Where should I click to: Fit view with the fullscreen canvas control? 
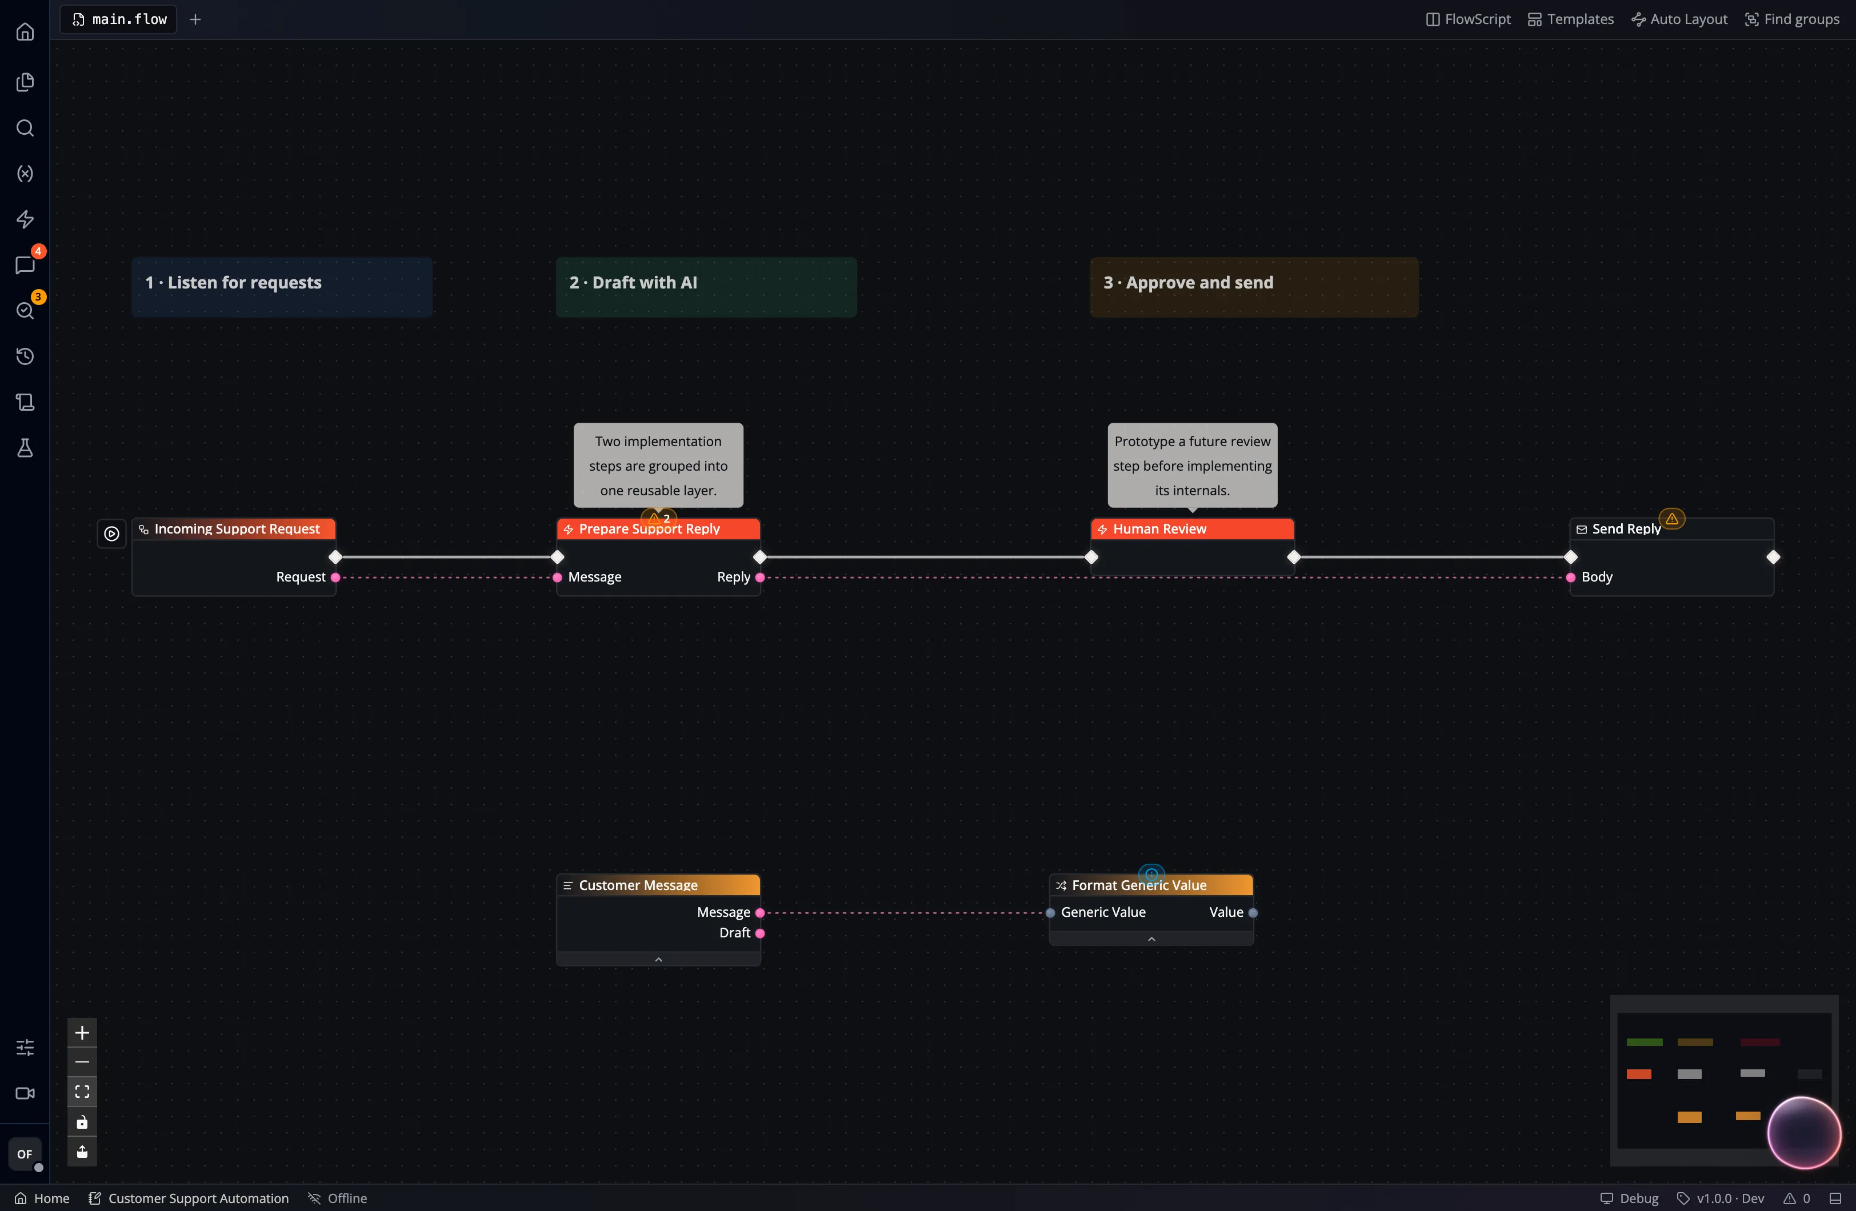click(82, 1092)
